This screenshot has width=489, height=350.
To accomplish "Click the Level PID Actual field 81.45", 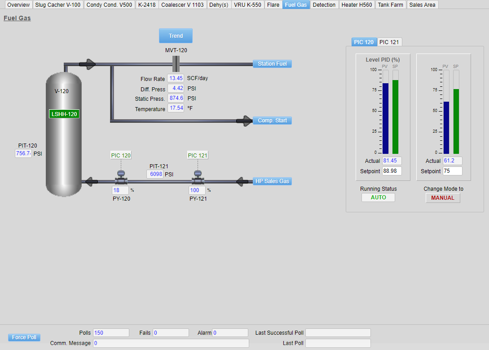I will coord(392,161).
